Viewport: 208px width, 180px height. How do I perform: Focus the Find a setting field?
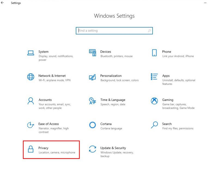pyautogui.click(x=114, y=31)
